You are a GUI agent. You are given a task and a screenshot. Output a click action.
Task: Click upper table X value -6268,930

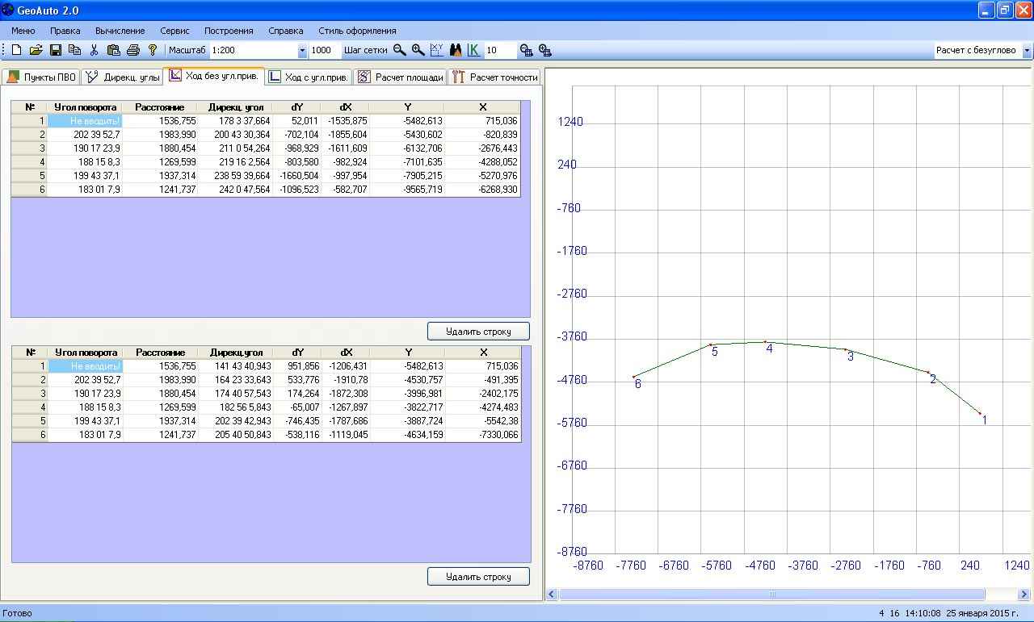coord(482,190)
